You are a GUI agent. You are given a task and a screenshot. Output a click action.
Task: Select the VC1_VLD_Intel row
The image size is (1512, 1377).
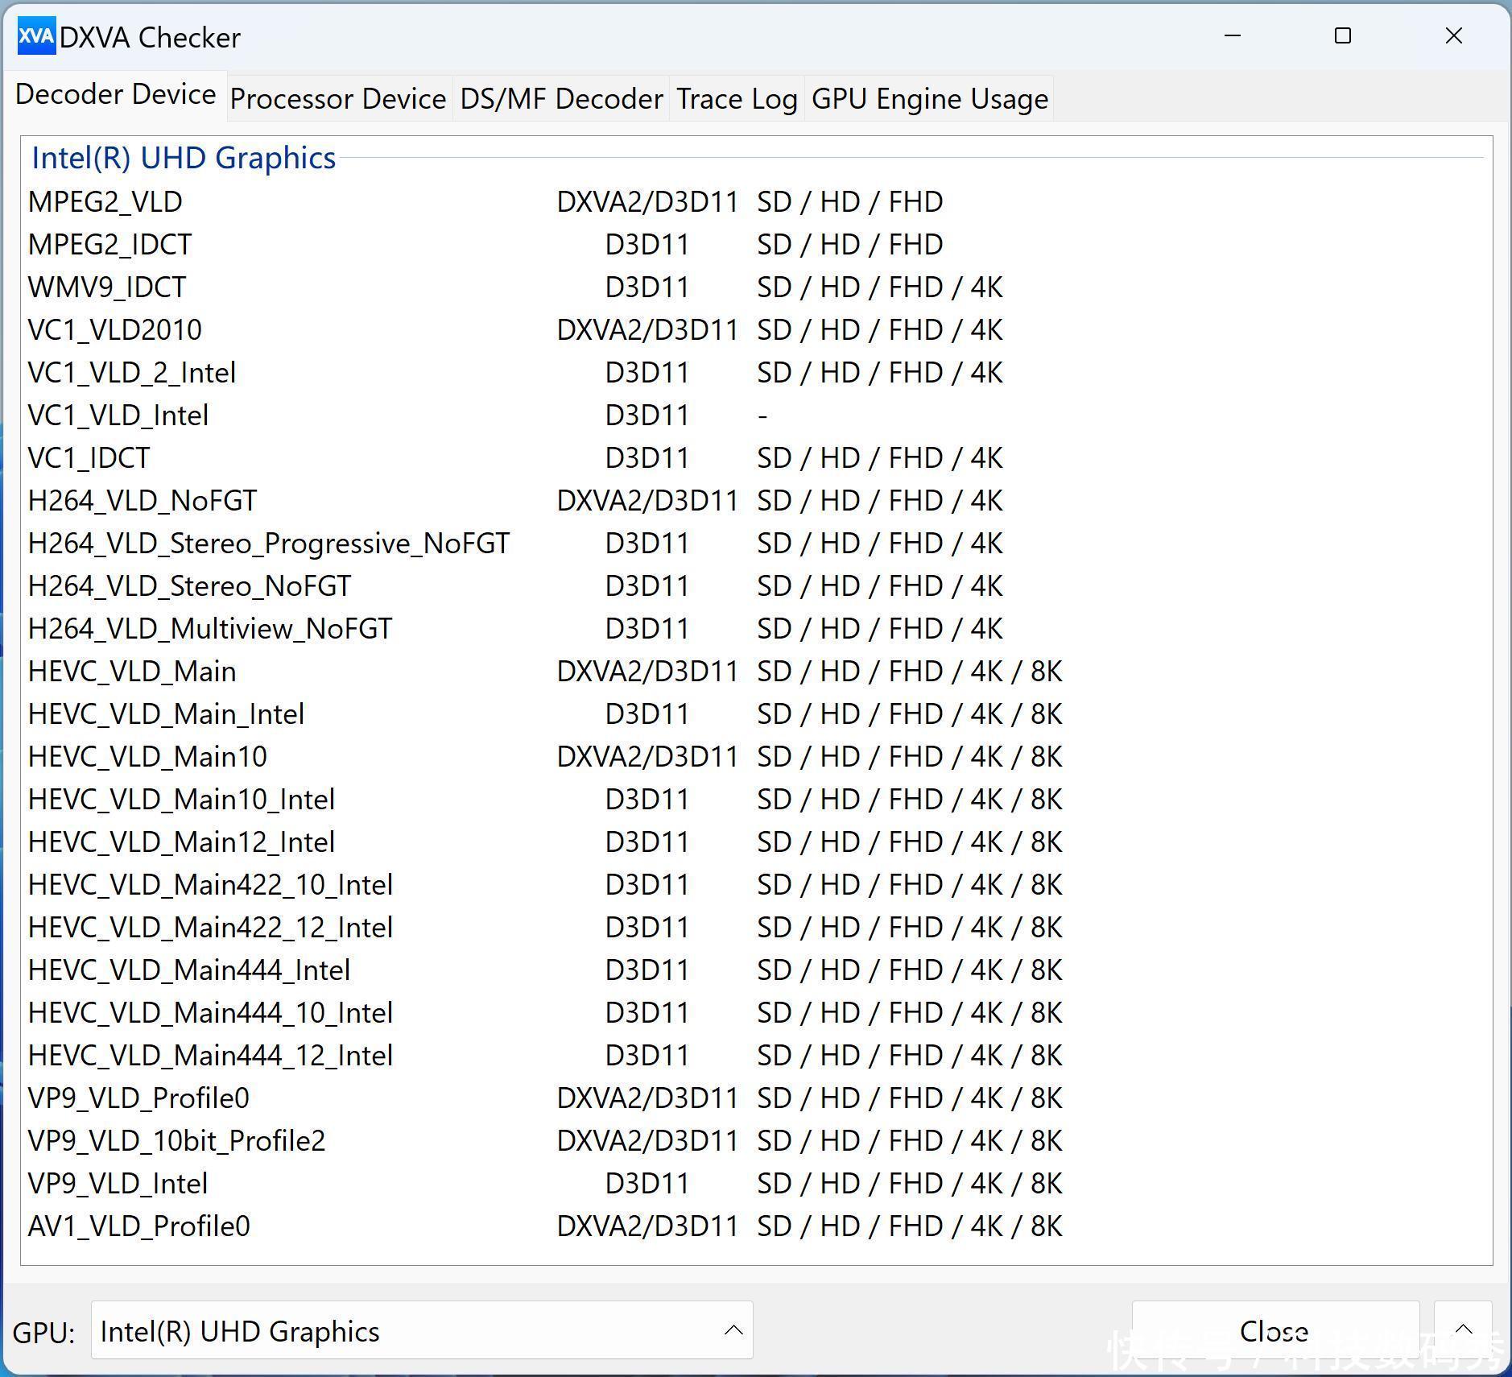pyautogui.click(x=118, y=416)
